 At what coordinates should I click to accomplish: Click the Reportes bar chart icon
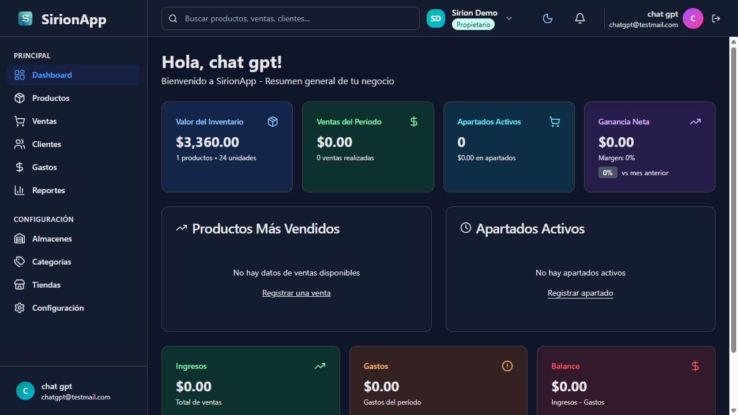20,190
